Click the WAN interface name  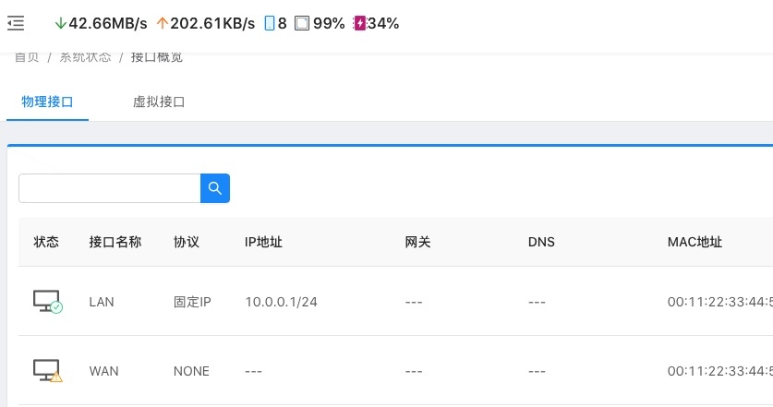[x=103, y=371]
